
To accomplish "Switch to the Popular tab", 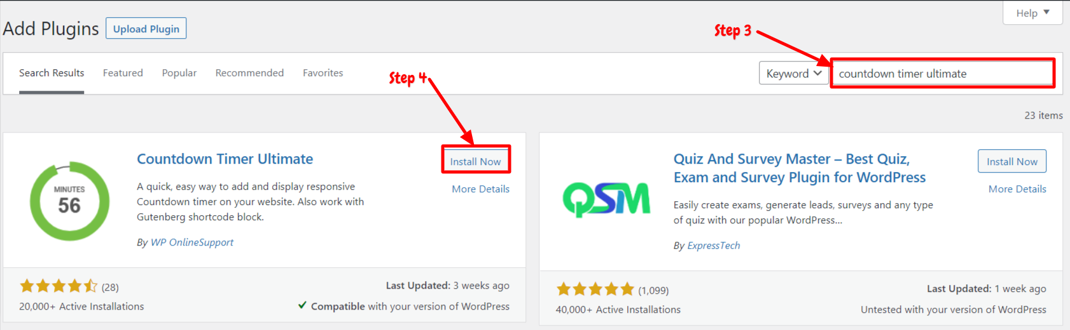I will [179, 73].
